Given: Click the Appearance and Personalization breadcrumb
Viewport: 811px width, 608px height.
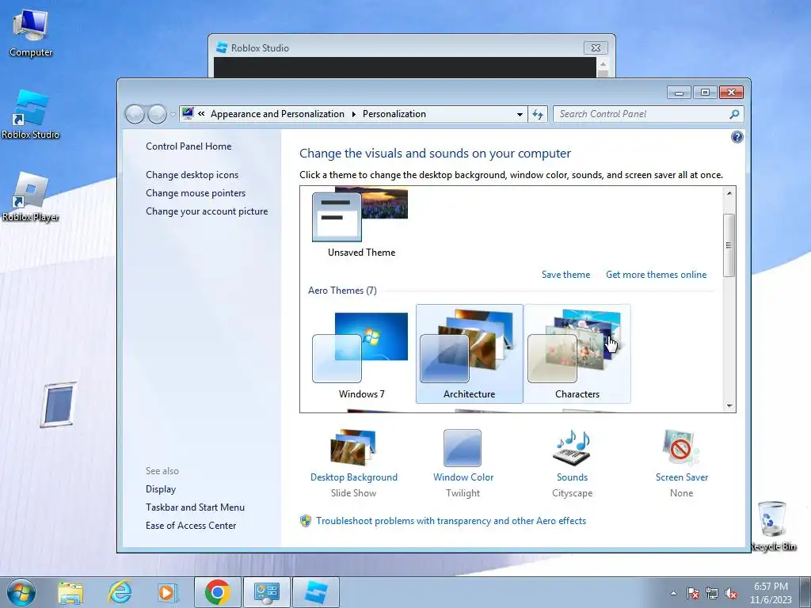Looking at the screenshot, I should pos(277,114).
